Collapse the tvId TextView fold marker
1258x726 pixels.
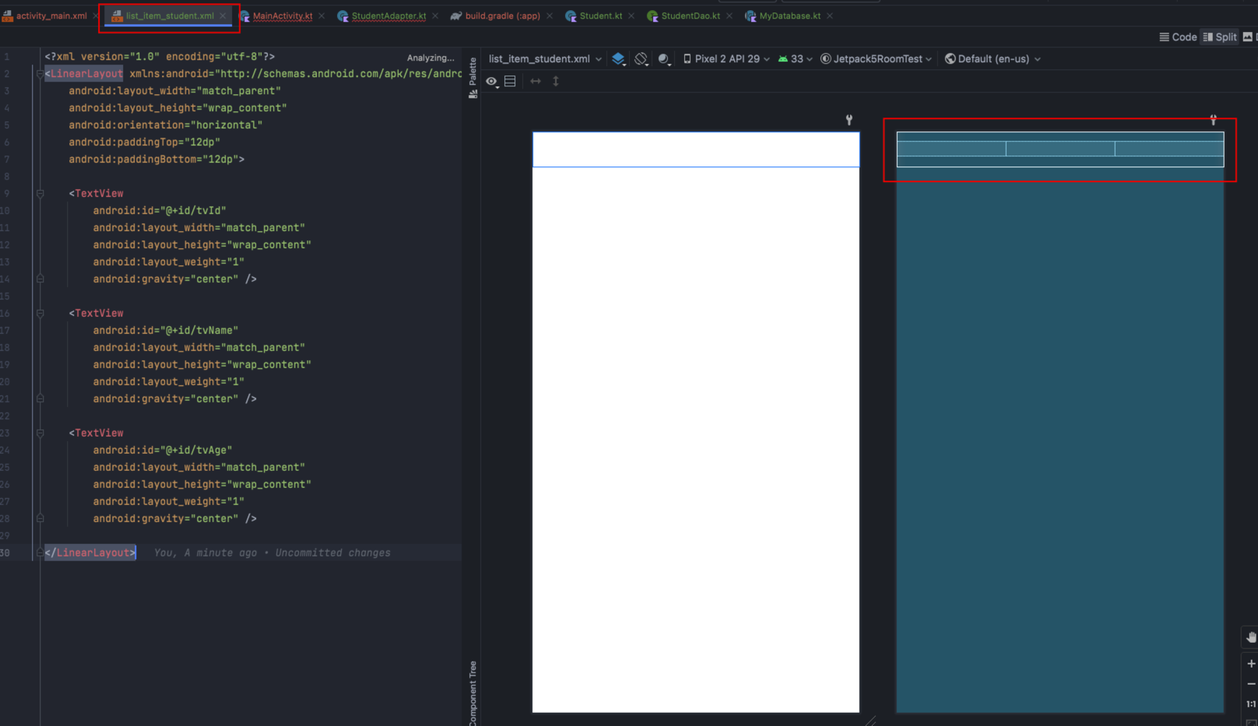click(40, 194)
